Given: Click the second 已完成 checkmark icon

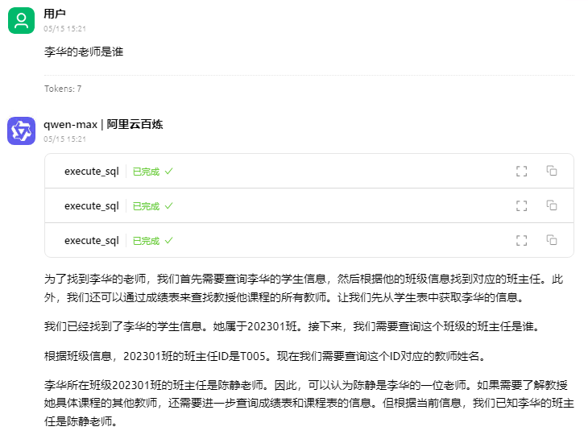Looking at the screenshot, I should click(x=169, y=206).
